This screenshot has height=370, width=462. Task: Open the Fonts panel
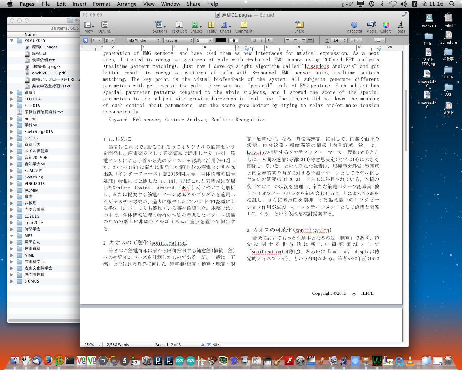coord(400,27)
